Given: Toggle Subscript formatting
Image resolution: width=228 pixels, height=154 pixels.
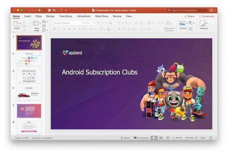Looking at the screenshot, I should tap(79, 29).
